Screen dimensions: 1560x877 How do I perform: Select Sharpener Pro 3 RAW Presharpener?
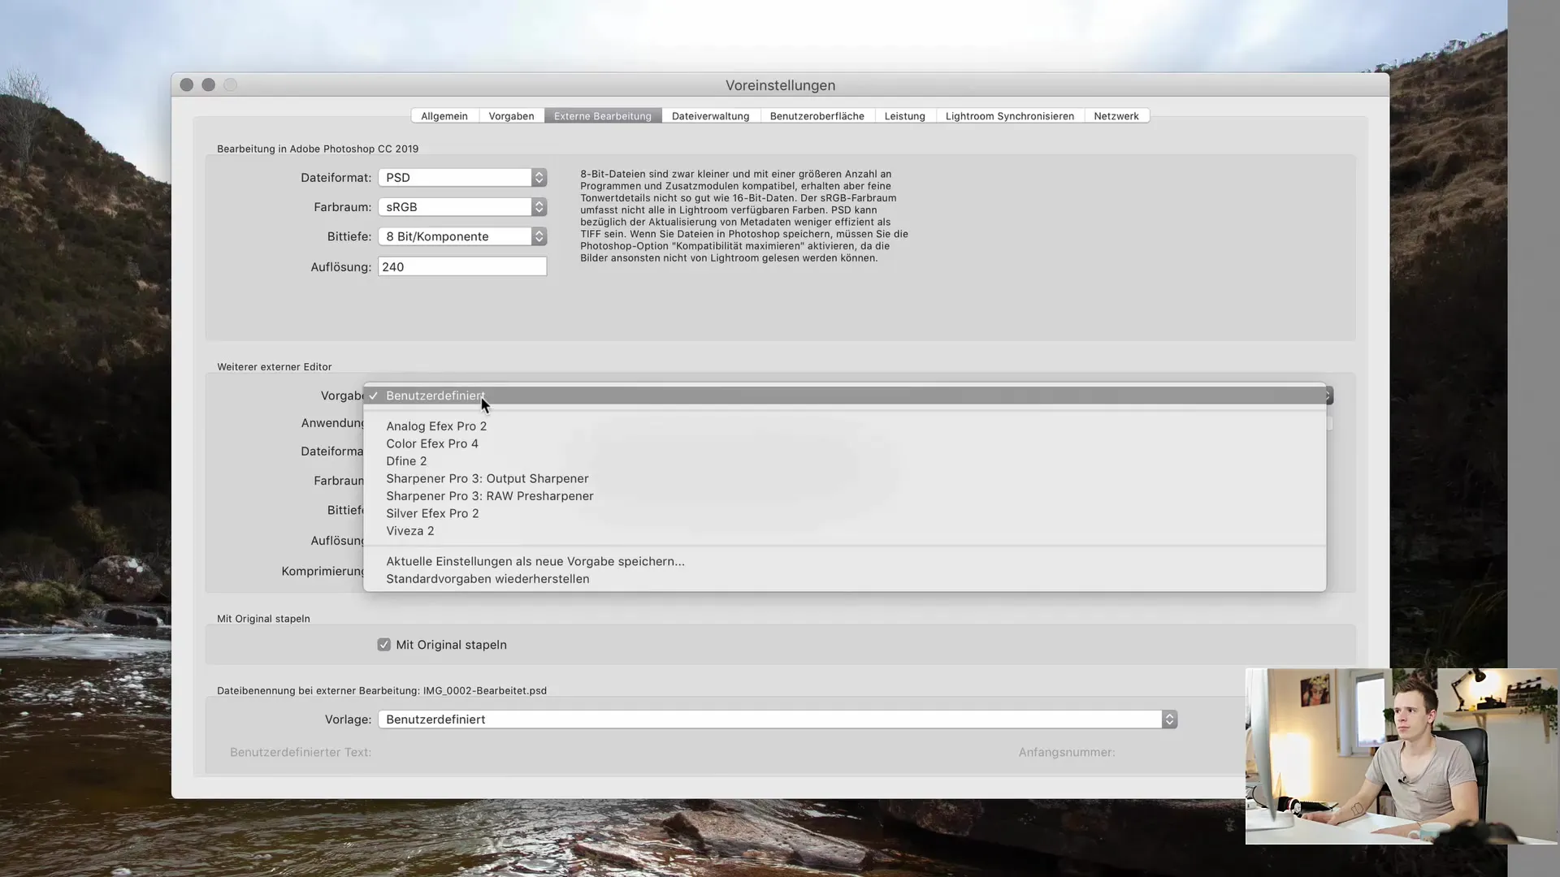click(490, 495)
